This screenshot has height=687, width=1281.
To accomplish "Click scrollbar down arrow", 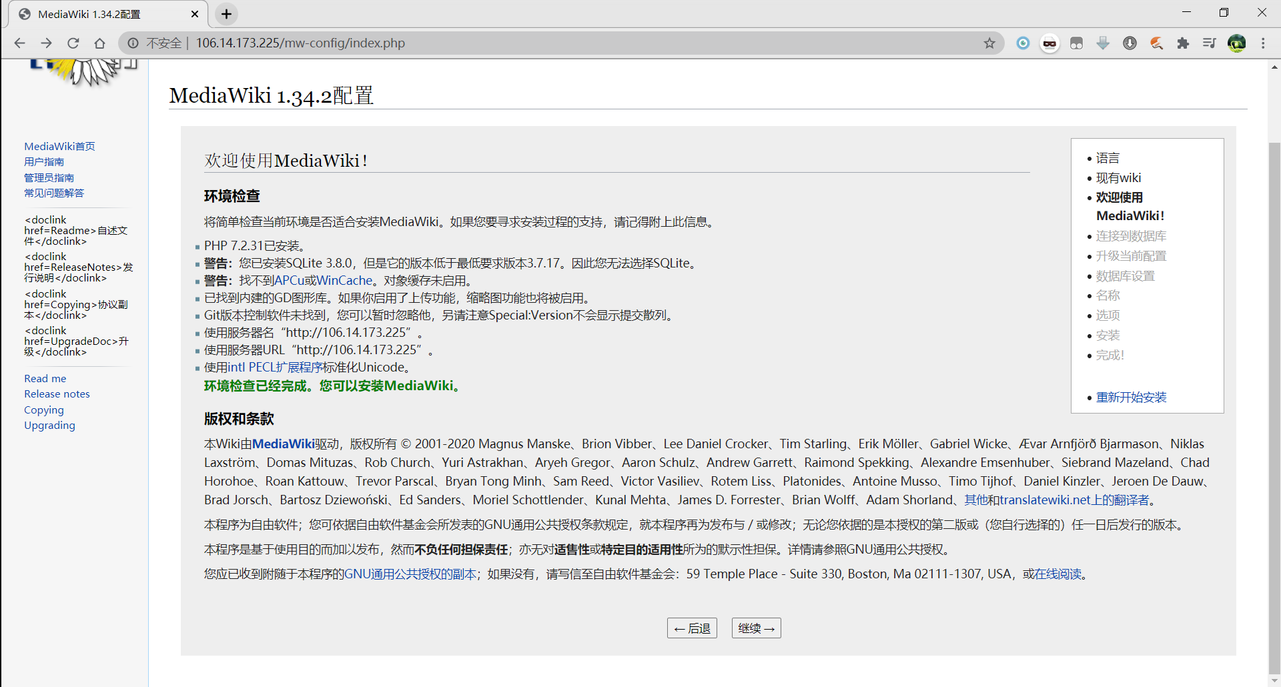I will (x=1274, y=680).
